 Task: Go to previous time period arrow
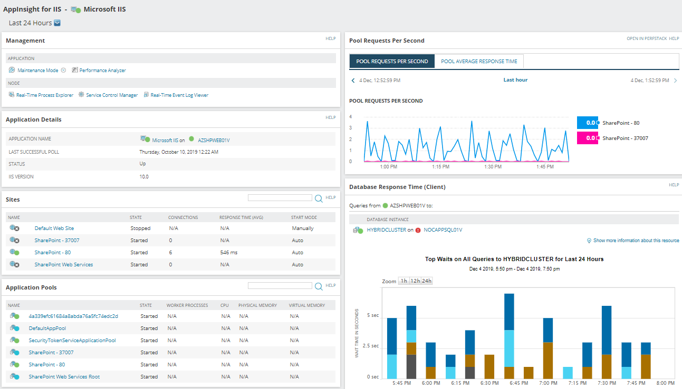[x=353, y=81]
